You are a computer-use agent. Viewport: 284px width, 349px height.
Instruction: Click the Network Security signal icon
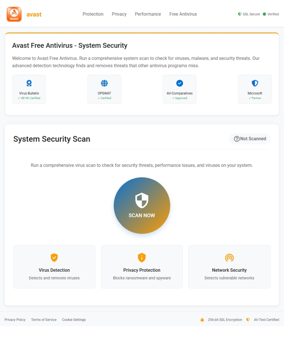point(229,258)
